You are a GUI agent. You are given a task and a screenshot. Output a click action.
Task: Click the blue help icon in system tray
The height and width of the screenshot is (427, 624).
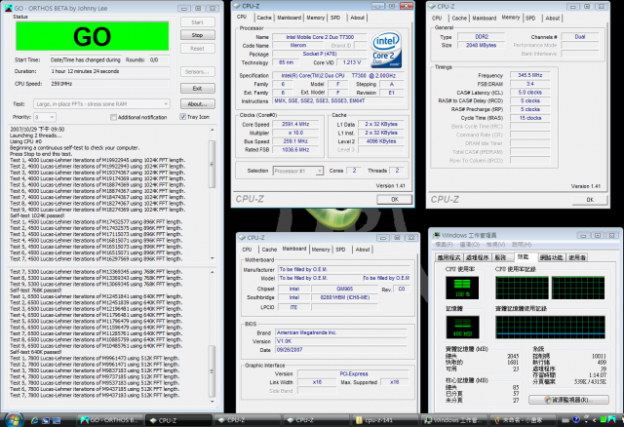576,420
